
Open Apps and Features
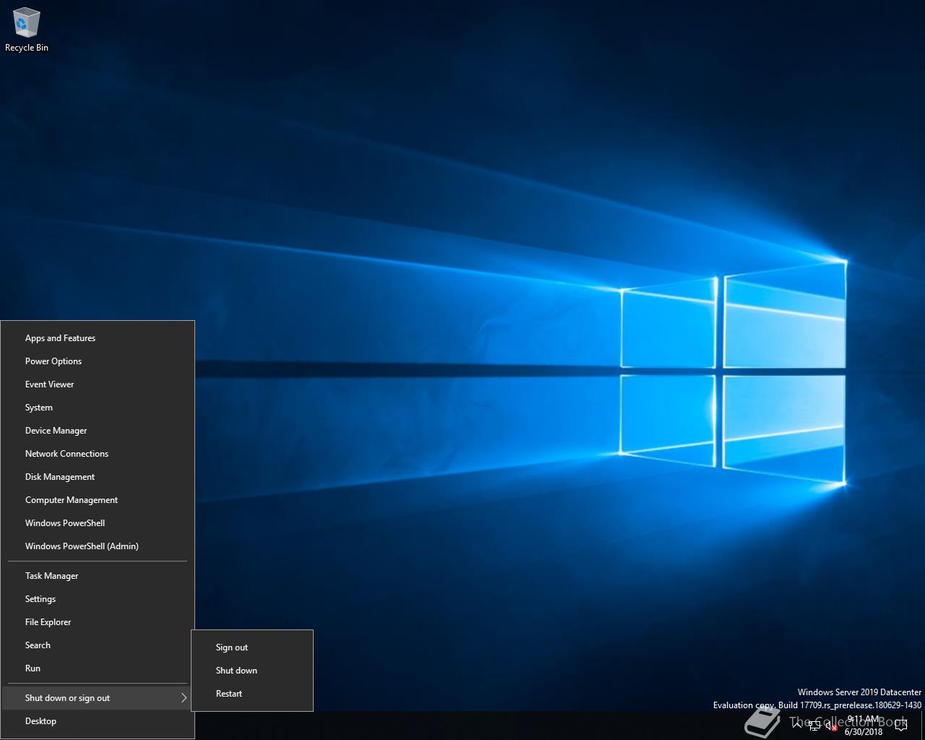(x=98, y=338)
